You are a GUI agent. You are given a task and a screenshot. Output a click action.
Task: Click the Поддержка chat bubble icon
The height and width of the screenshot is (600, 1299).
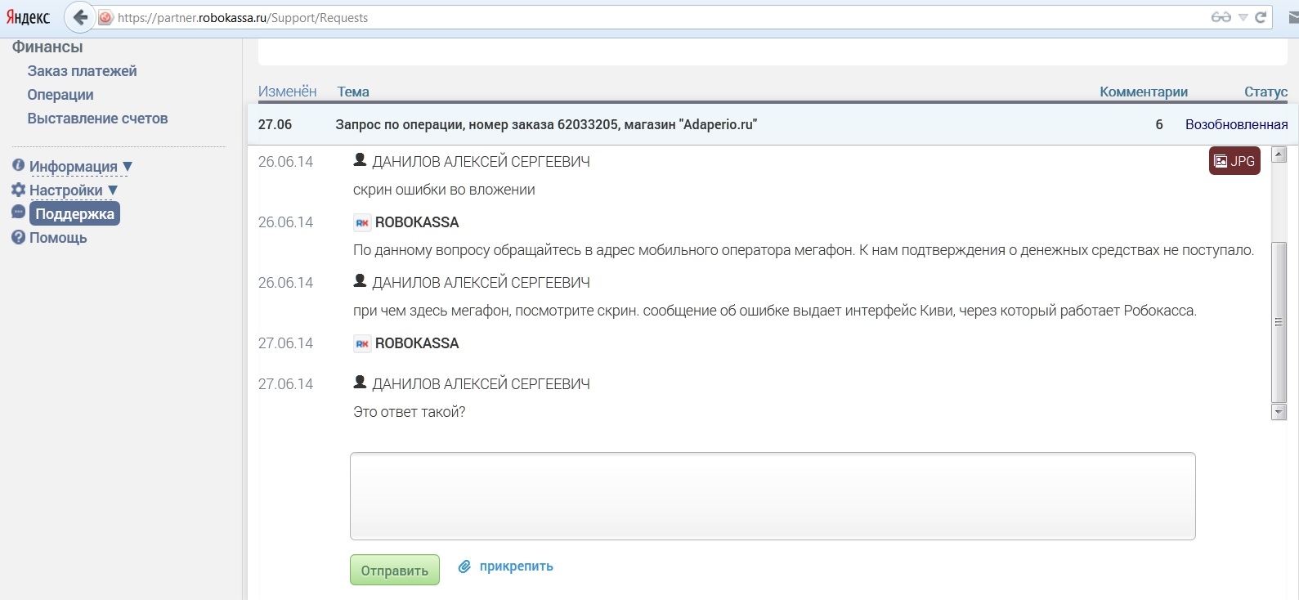pos(18,213)
